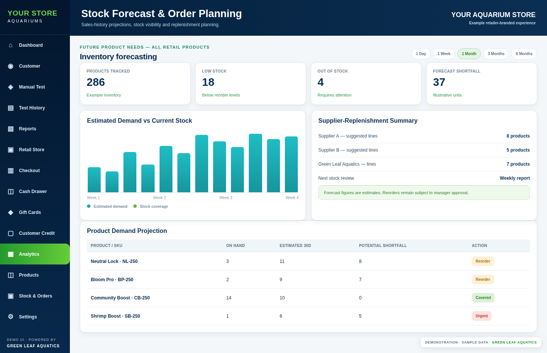547x353 pixels.
Task: Click the Test History icon
Action: click(x=11, y=108)
